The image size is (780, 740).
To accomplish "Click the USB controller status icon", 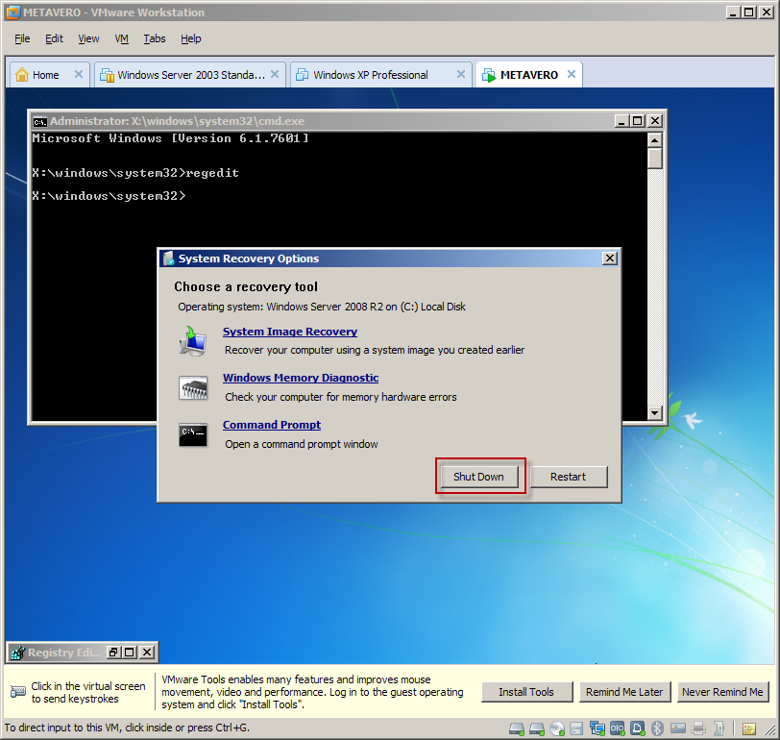I will pyautogui.click(x=638, y=728).
